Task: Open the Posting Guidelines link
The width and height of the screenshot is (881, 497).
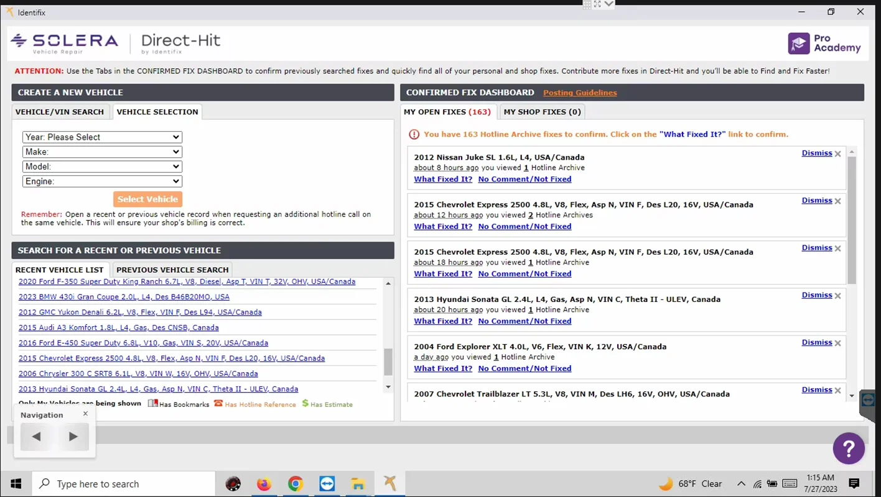Action: click(x=580, y=93)
